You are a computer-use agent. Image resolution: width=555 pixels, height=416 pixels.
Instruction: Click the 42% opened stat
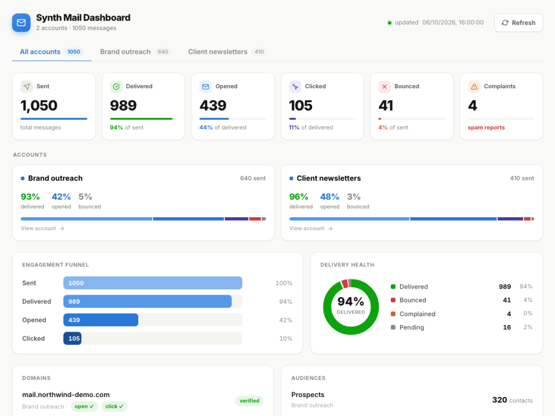click(61, 200)
